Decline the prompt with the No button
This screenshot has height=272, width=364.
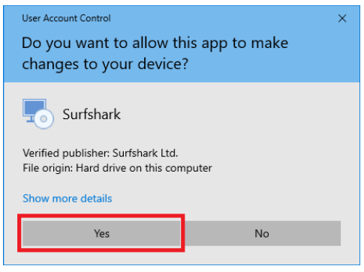tap(262, 233)
